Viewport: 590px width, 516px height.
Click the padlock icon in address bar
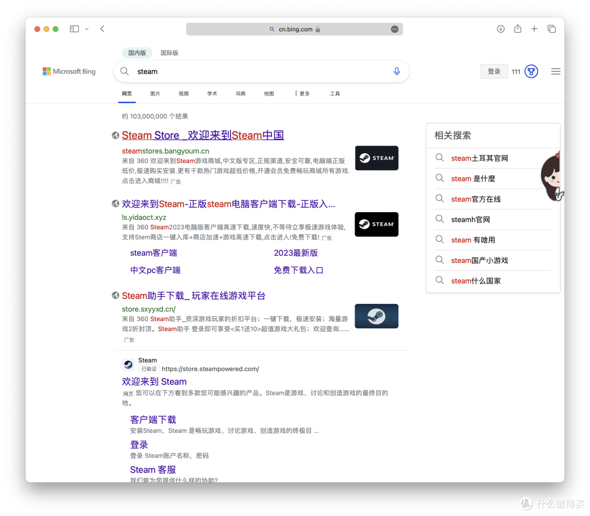pyautogui.click(x=318, y=29)
